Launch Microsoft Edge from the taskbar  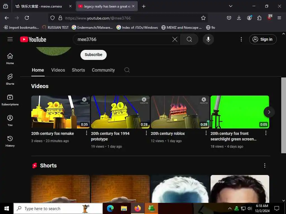(x=110, y=208)
